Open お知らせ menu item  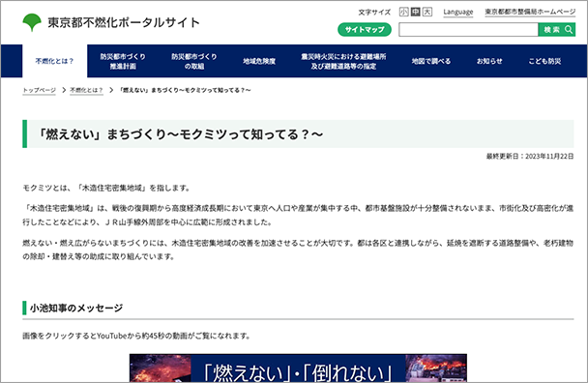(489, 61)
